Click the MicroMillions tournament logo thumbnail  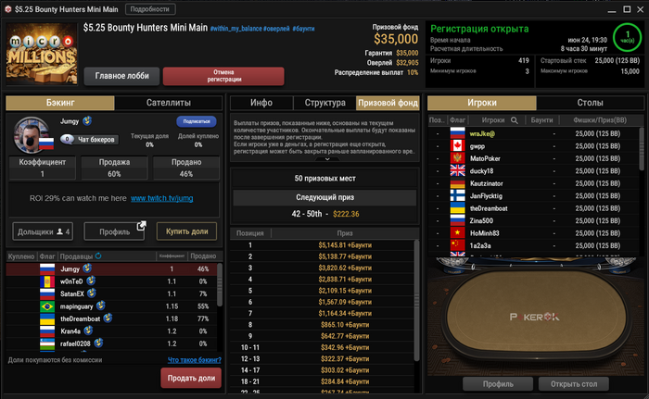42,54
